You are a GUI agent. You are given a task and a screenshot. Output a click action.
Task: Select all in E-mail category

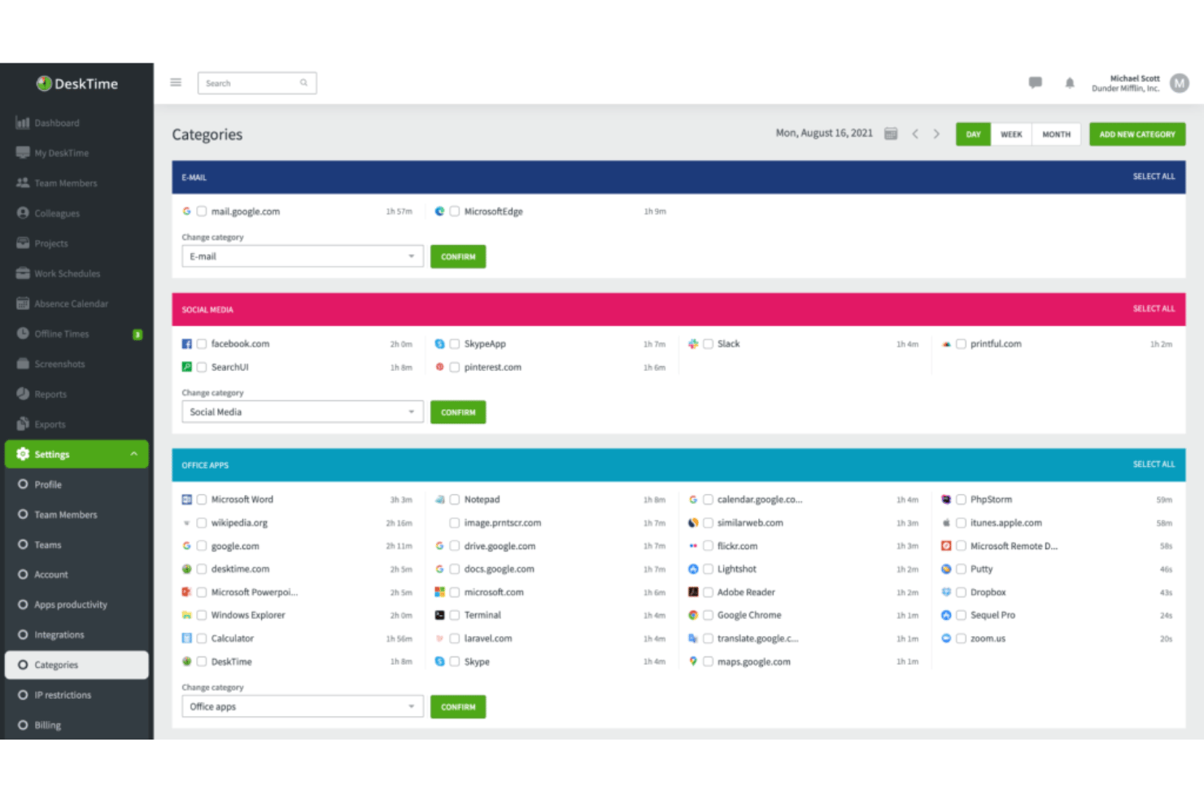1154,177
